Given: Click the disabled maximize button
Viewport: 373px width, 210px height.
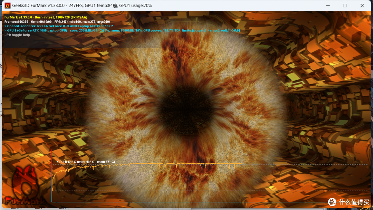Looking at the screenshot, I should tap(345, 6).
